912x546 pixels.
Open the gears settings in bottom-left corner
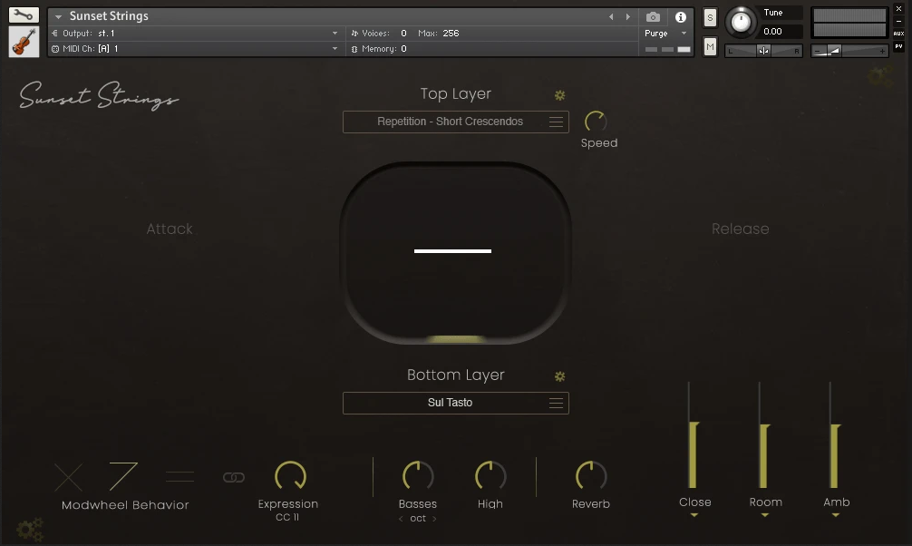click(30, 529)
